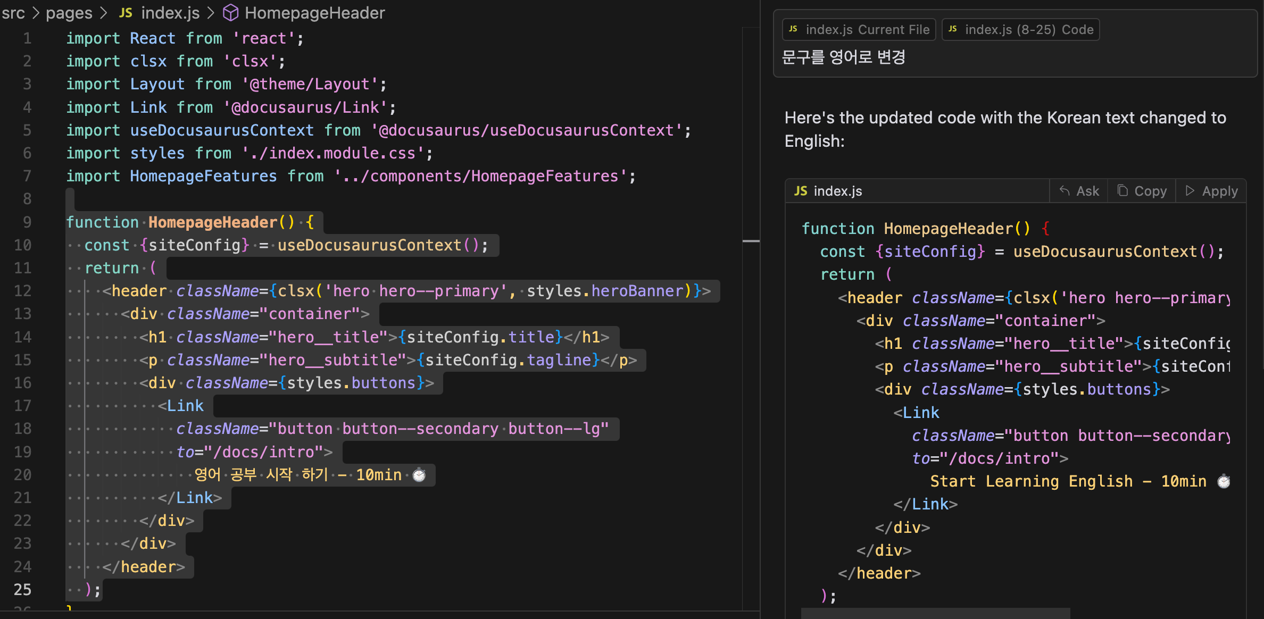Click the HomepageHeader cube symbol icon in breadcrumb

(230, 13)
